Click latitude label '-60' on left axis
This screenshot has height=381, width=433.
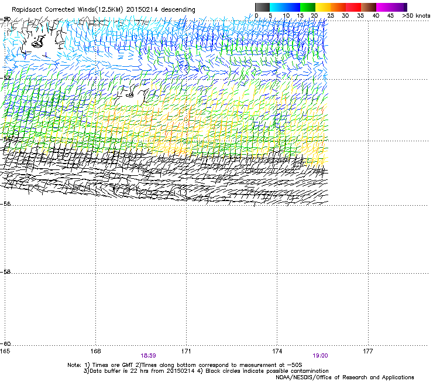pos(5,344)
